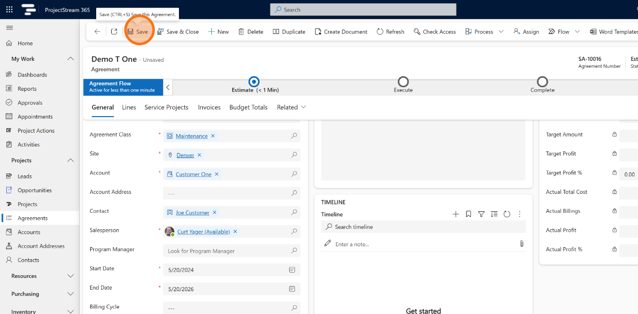
Task: Open the Budget Totals tab
Action: coord(248,107)
